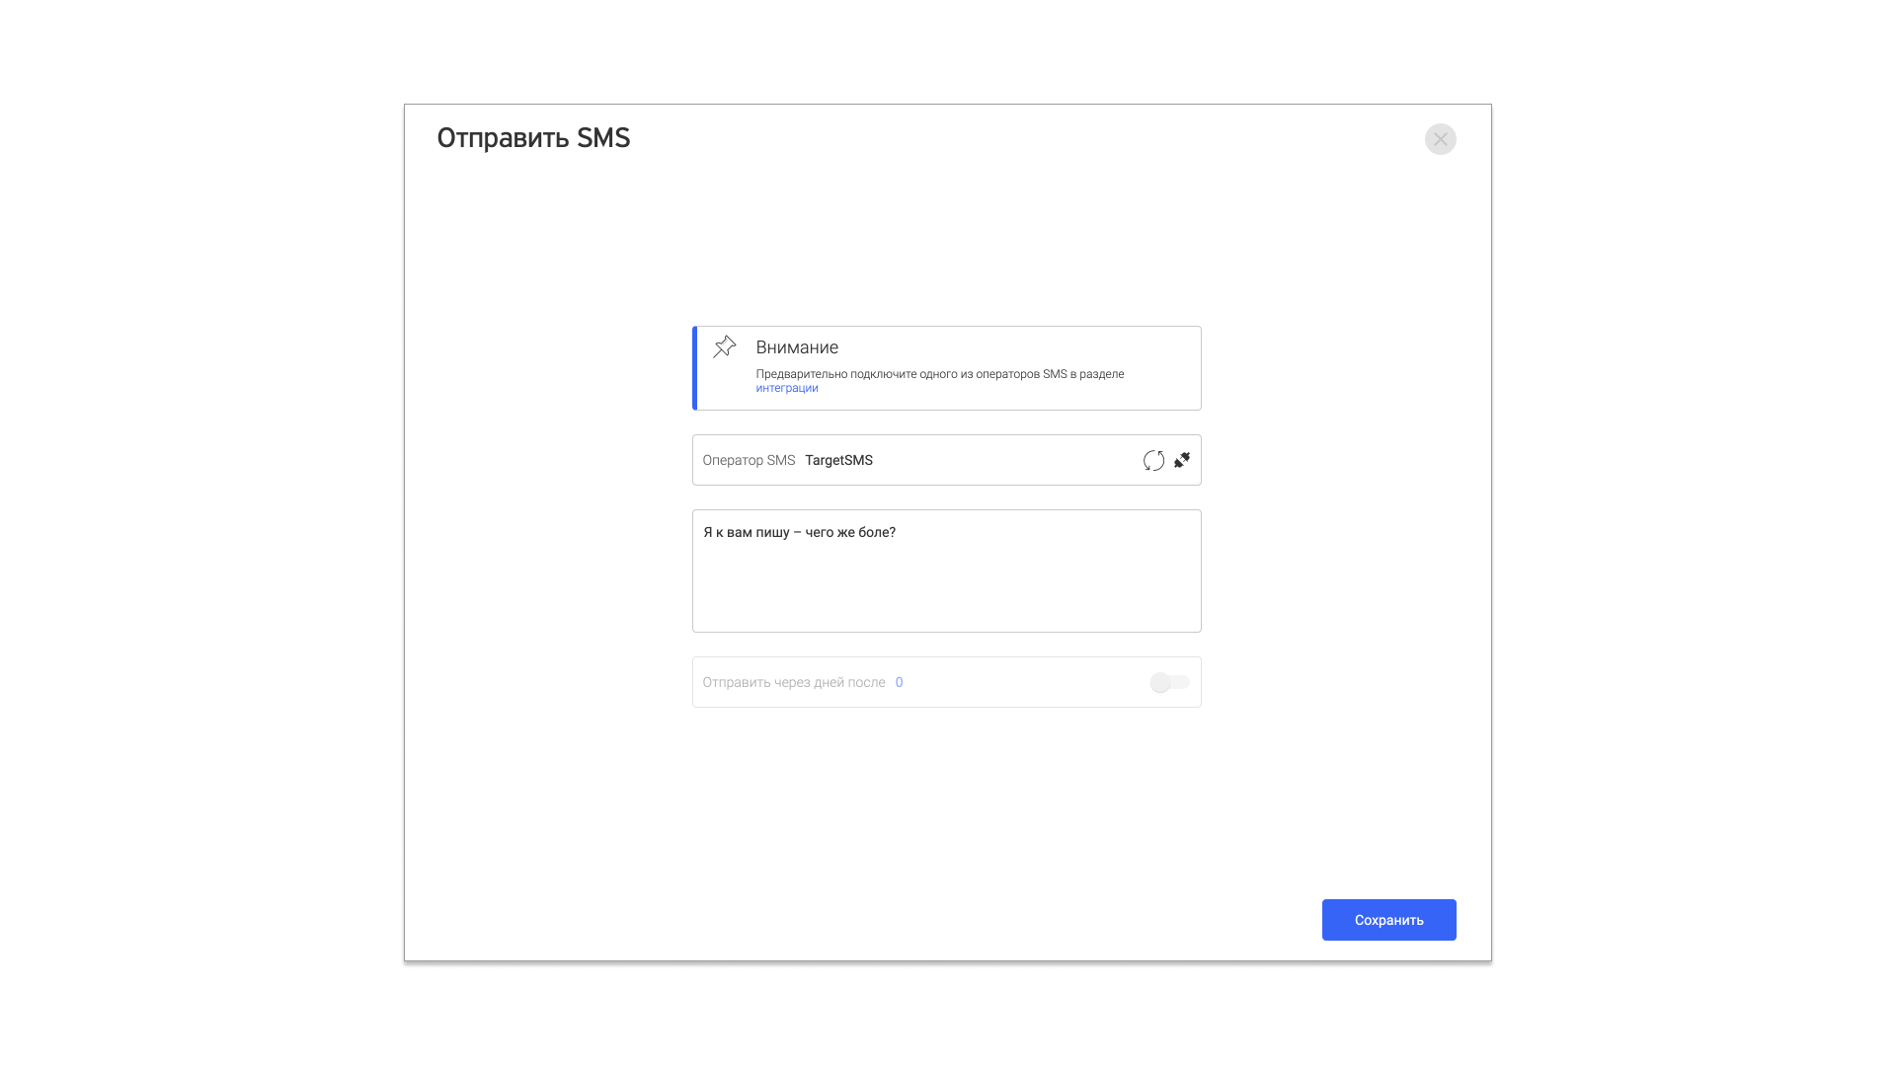Screen dimensions: 1896x1066
Task: Click blank area inside operator field
Action: pos(1007,460)
